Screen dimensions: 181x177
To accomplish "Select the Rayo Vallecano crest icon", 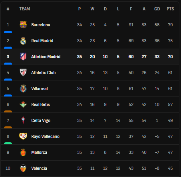I will 23,136.
